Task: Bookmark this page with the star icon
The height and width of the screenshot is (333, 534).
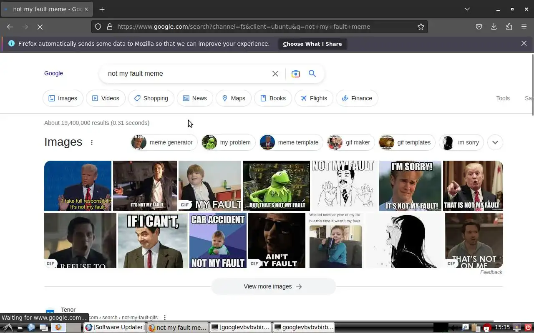Action: coord(421,27)
